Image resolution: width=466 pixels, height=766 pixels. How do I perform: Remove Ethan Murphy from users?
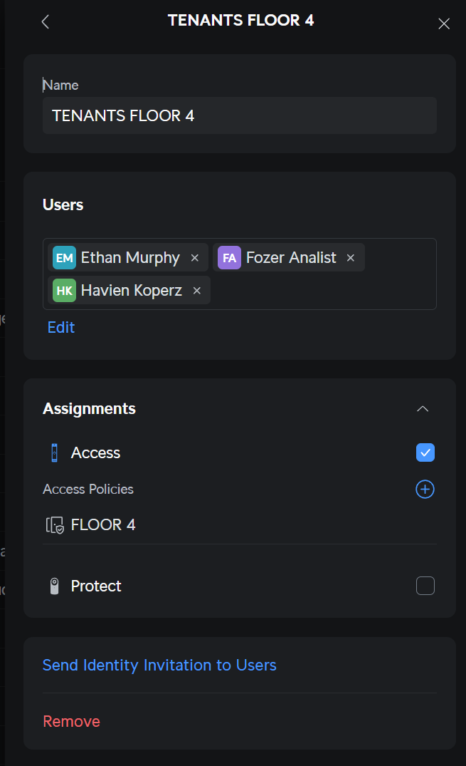coord(195,258)
